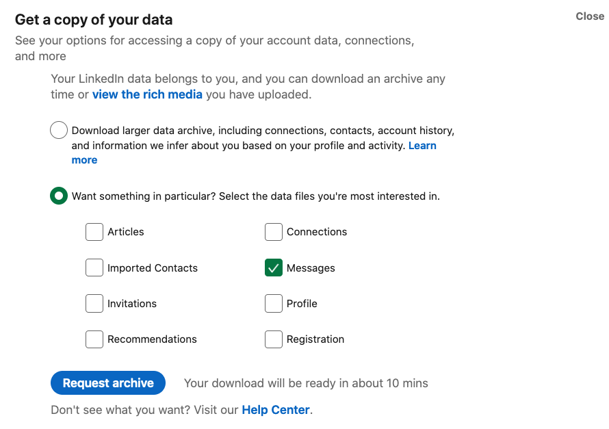Viewport: 609px width, 429px height.
Task: Check the Invitations checkbox
Action: (x=94, y=304)
